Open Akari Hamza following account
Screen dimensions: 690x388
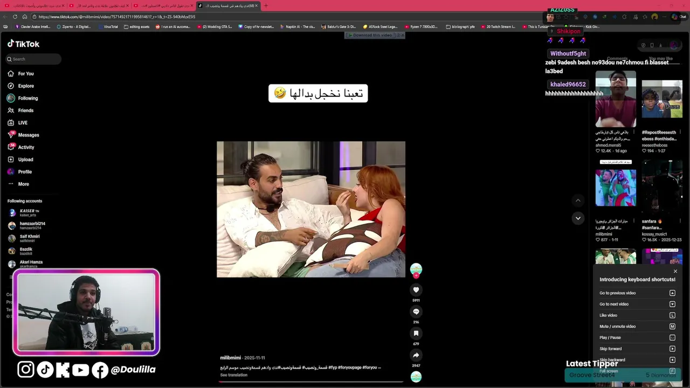26,264
